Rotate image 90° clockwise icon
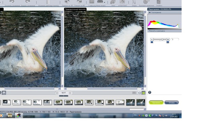 79,2
